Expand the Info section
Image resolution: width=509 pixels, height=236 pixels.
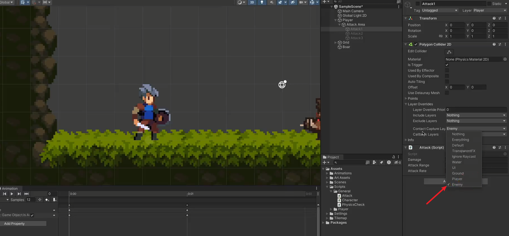coord(406,140)
